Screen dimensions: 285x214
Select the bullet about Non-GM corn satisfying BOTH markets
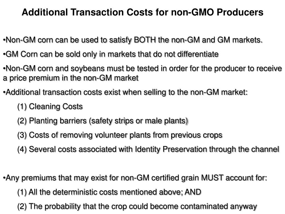point(133,40)
